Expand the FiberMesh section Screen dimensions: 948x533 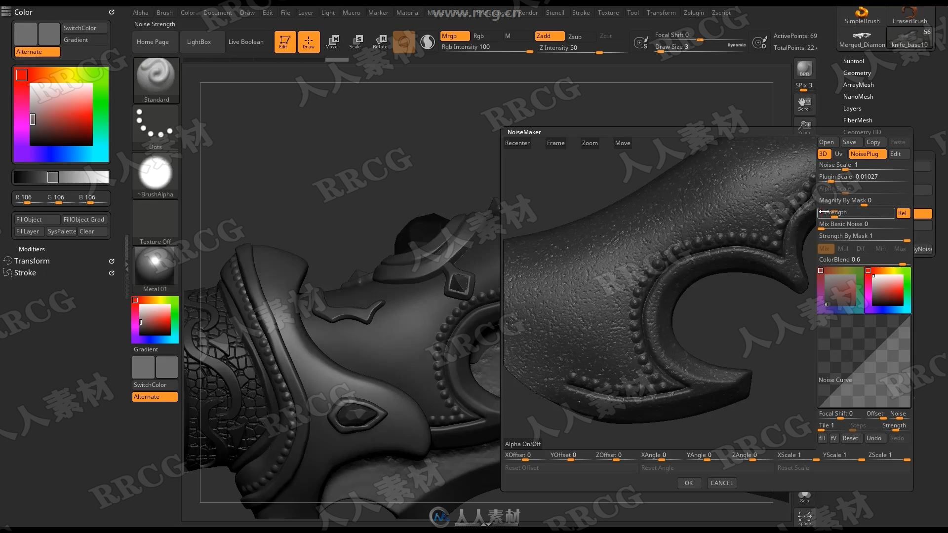click(x=858, y=120)
